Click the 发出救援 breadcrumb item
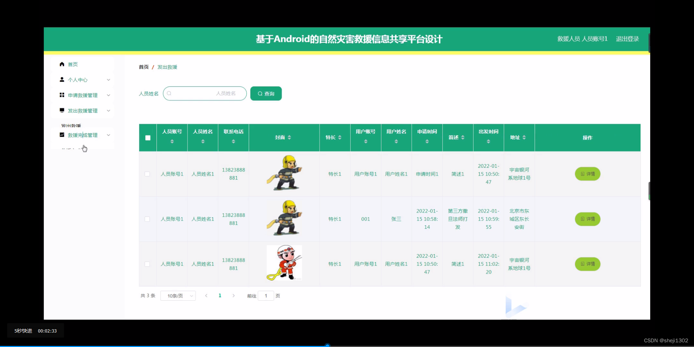The height and width of the screenshot is (347, 694). click(x=167, y=67)
